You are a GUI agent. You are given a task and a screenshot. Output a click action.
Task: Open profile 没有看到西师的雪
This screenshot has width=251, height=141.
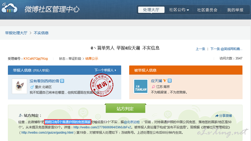point(44,81)
